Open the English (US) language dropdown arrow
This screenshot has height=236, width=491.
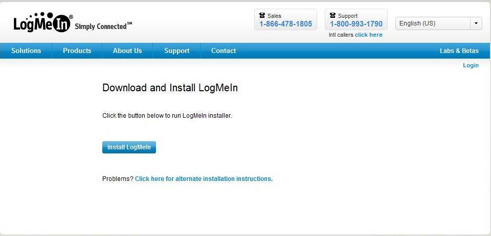[x=476, y=23]
